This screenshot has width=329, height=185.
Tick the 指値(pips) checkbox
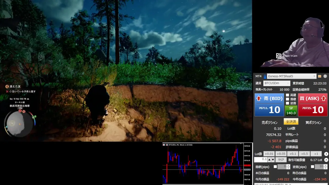tap(275, 167)
